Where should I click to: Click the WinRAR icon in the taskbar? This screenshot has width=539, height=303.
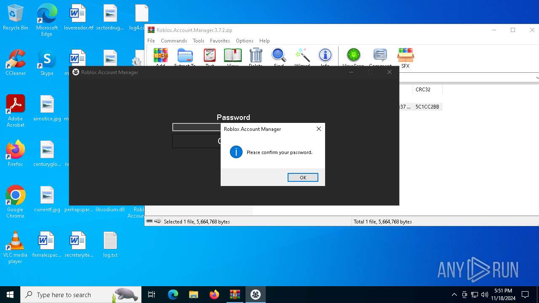point(235,295)
